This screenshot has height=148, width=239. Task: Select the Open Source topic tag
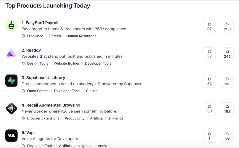point(38,91)
